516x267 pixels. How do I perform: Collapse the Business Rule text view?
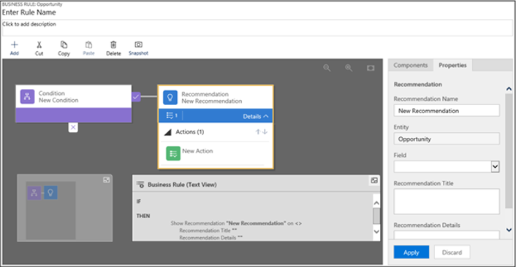point(374,181)
